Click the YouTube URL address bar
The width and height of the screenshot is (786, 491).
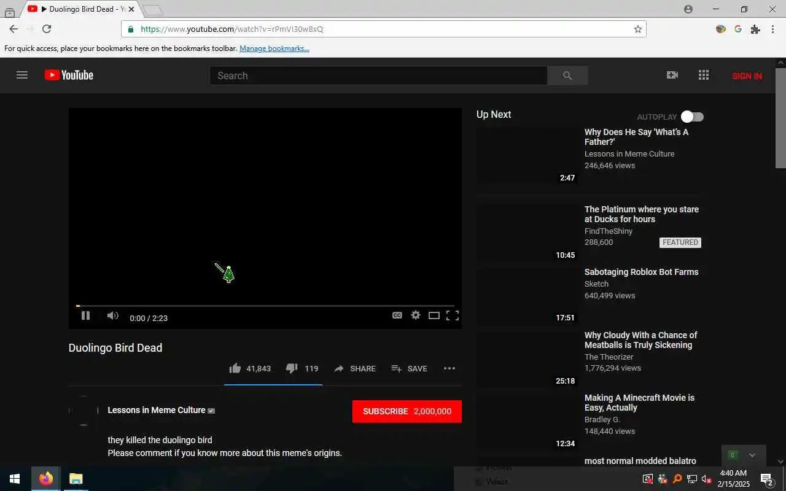(x=384, y=29)
